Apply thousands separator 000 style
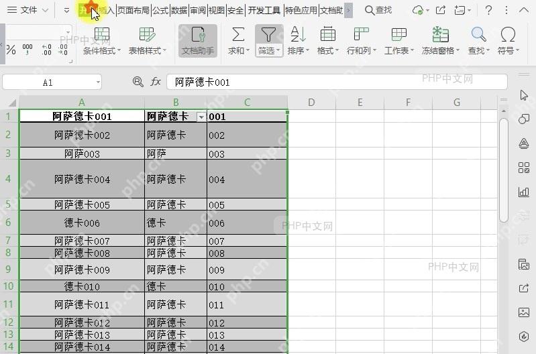536x354 pixels. [x=28, y=49]
